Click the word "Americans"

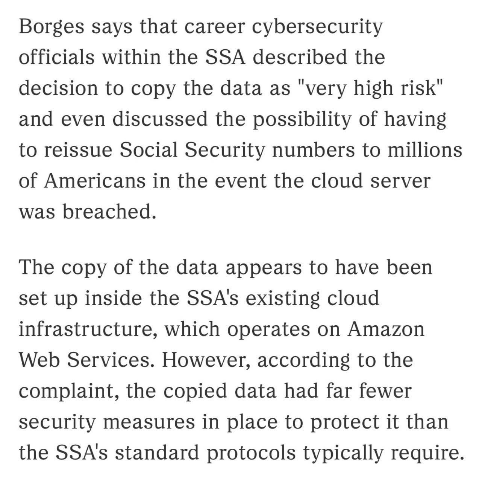(94, 181)
